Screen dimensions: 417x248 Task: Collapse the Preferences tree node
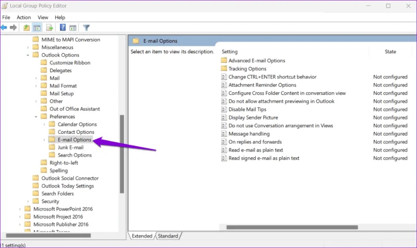[x=36, y=117]
